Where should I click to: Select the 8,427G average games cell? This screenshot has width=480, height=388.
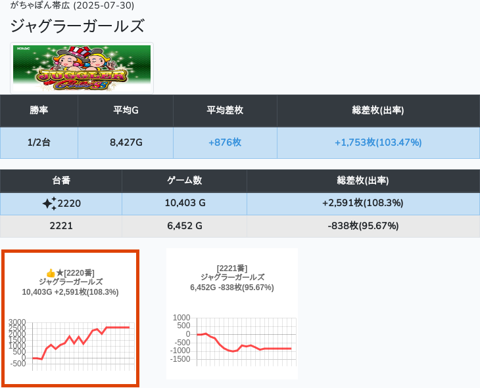(x=126, y=142)
